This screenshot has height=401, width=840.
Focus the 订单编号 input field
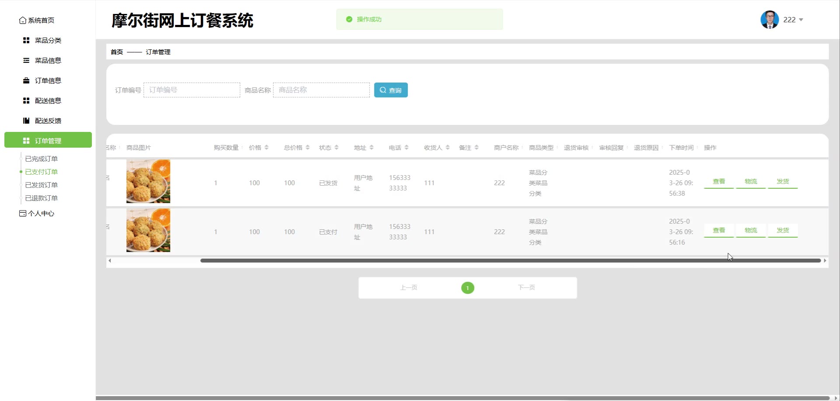point(192,90)
